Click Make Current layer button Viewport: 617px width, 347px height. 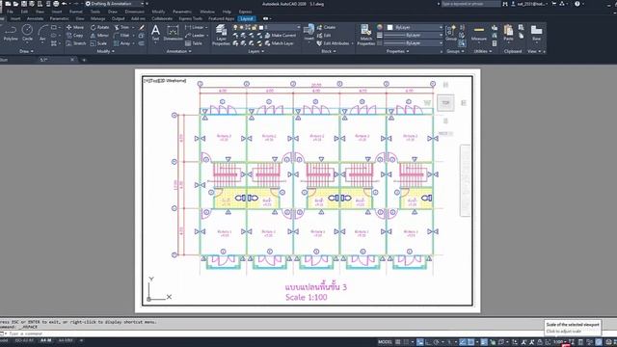coord(281,36)
